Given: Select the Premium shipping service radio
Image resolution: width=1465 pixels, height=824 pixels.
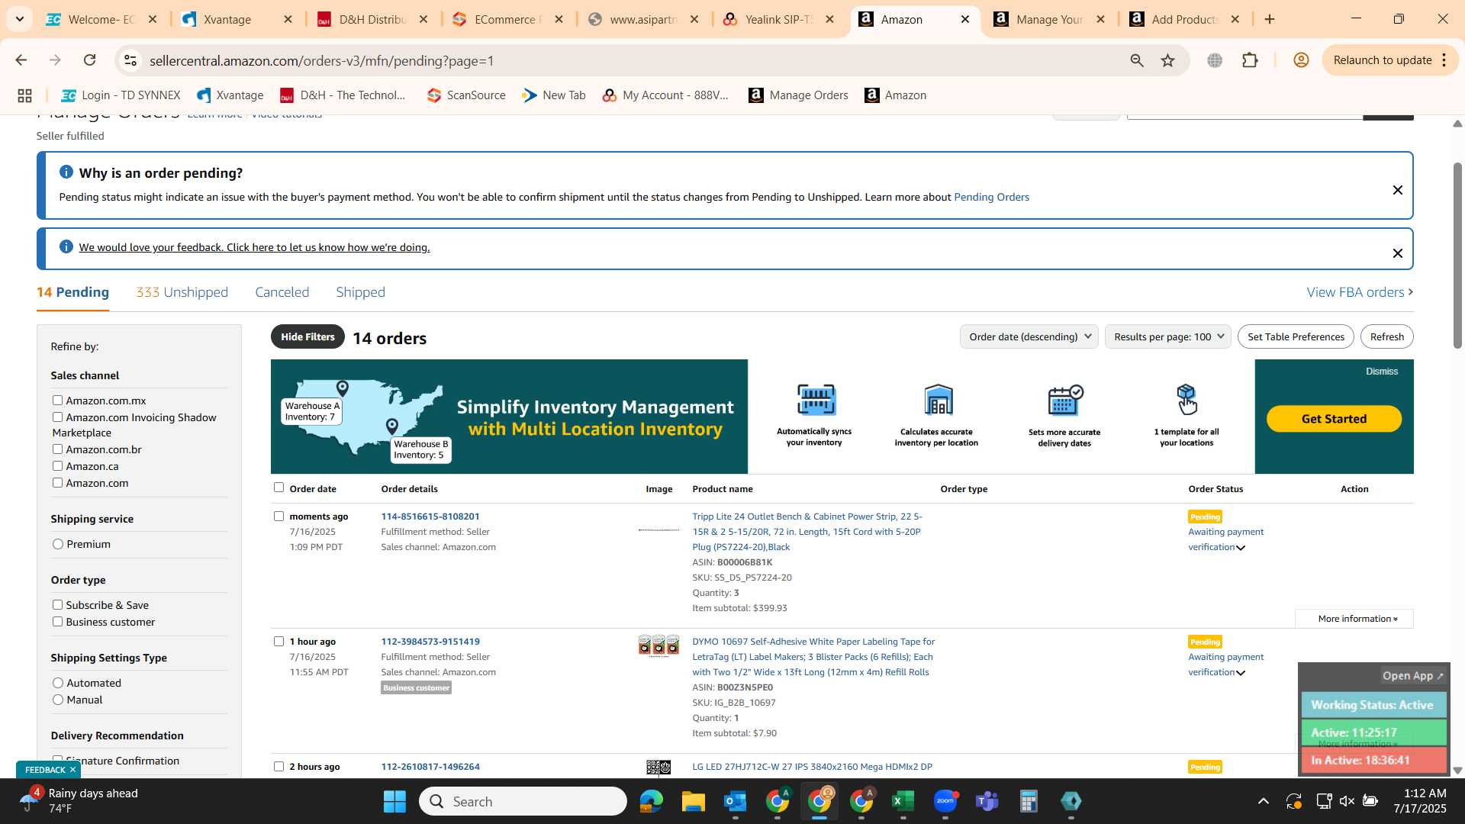Looking at the screenshot, I should coord(58,544).
